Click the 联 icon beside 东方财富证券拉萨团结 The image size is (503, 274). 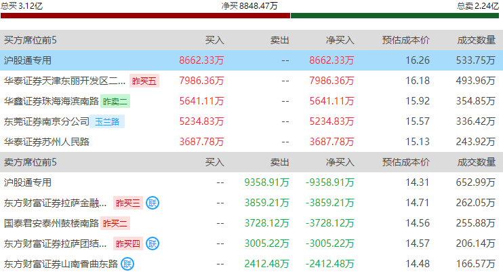point(153,243)
